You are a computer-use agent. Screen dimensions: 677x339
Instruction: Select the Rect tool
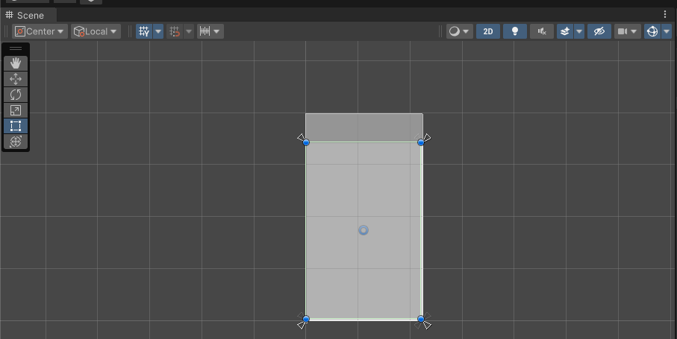click(x=16, y=126)
